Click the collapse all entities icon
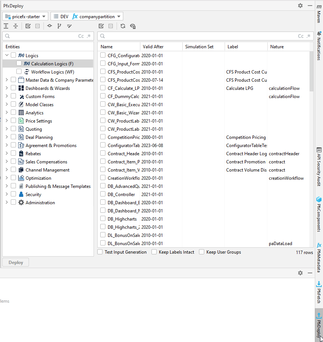Image resolution: width=323 pixels, height=342 pixels. pyautogui.click(x=16, y=26)
